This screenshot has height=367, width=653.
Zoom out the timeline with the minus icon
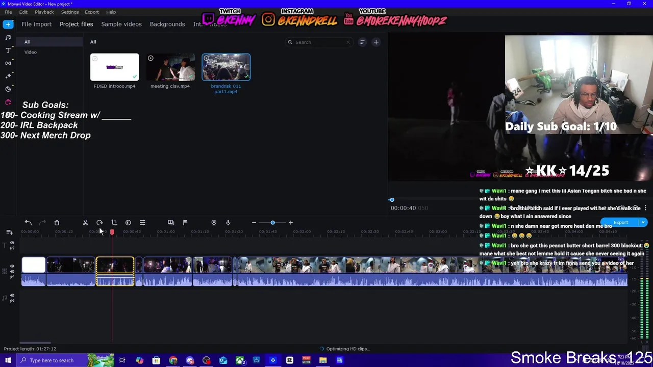coord(254,223)
